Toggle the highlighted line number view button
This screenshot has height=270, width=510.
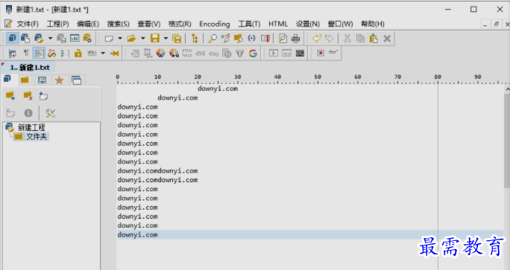(x=40, y=54)
